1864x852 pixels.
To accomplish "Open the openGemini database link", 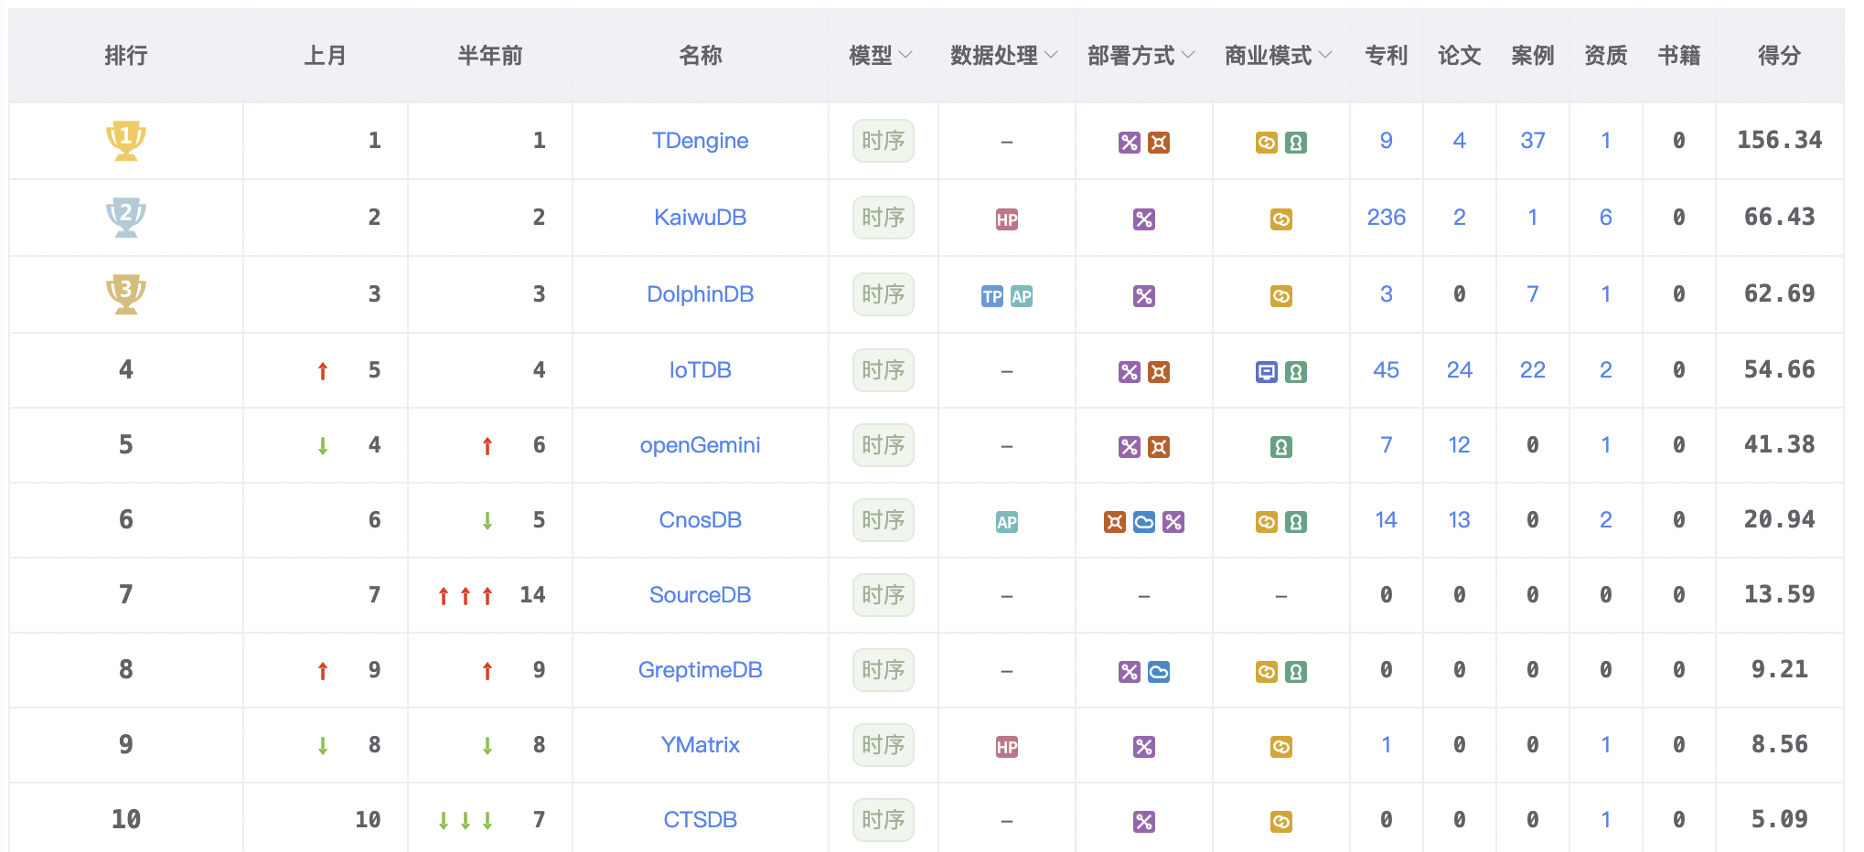I will tap(701, 445).
